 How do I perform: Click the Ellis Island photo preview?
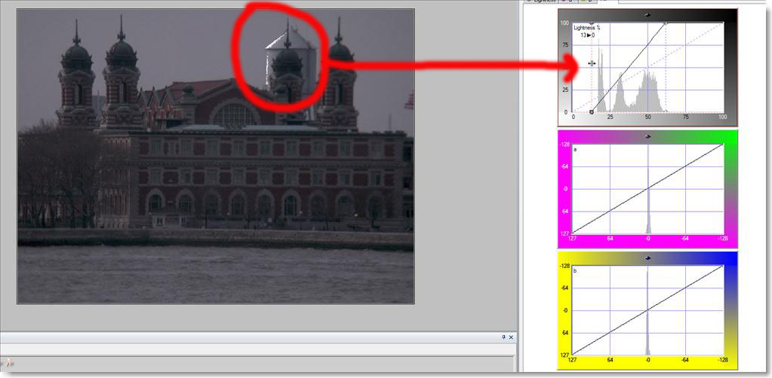tap(216, 157)
